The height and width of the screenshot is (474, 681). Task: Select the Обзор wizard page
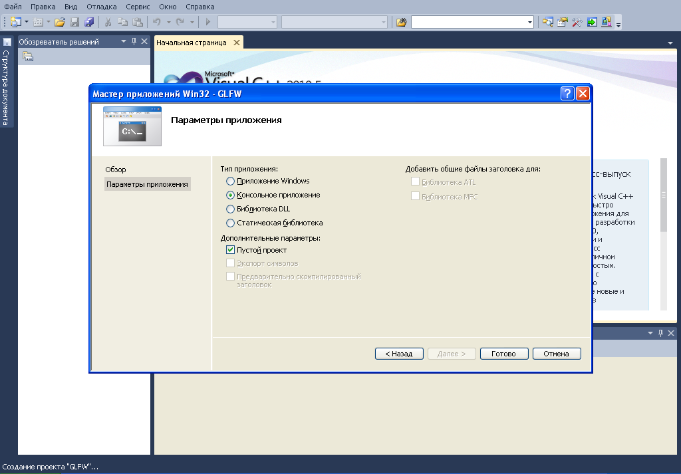[x=116, y=170]
